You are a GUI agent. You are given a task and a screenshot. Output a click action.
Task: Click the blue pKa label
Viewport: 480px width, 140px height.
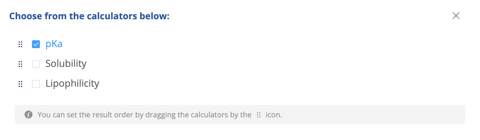(x=54, y=44)
